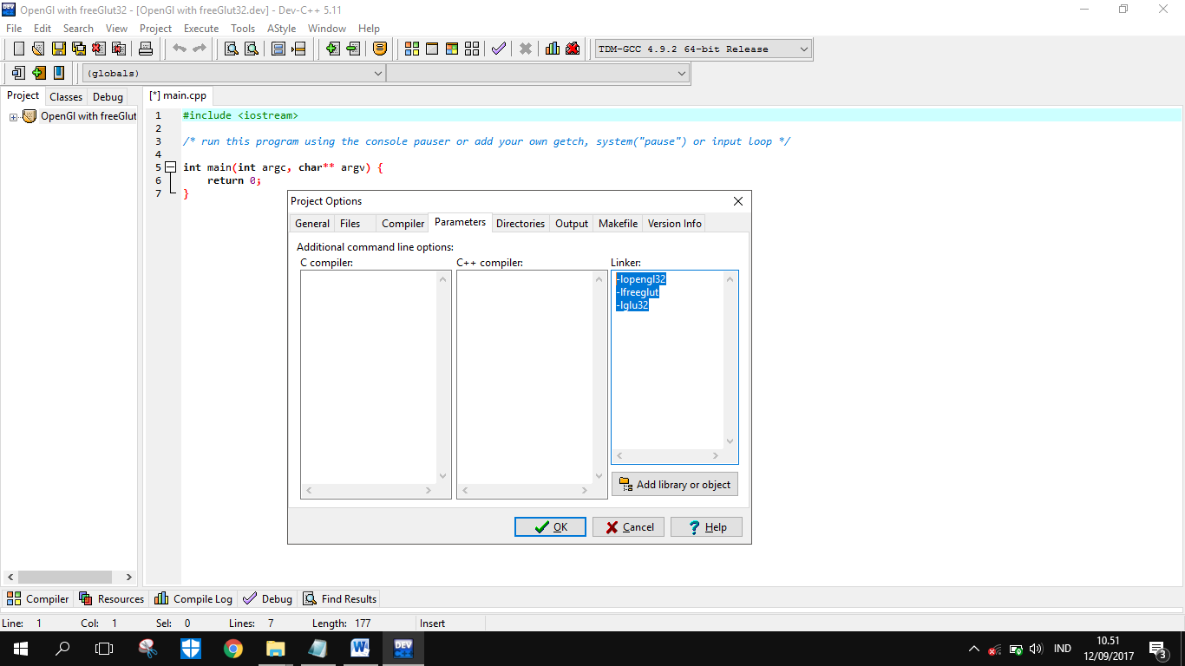Click the Remove from project icon
Viewport: 1185px width, 666px height.
pyautogui.click(x=353, y=49)
